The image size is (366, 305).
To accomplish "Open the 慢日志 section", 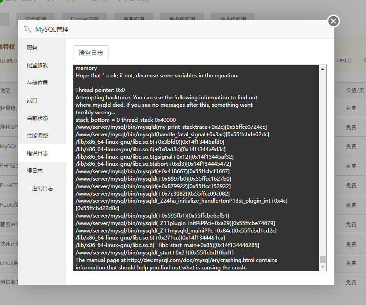I will coord(42,171).
